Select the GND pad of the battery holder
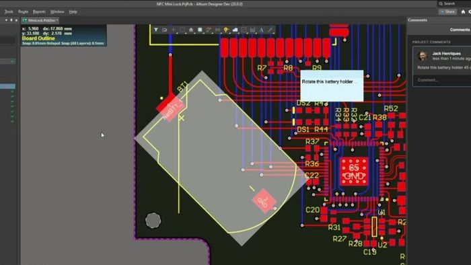This screenshot has height=265, width=471. click(x=264, y=200)
